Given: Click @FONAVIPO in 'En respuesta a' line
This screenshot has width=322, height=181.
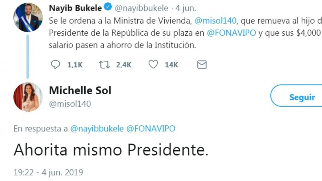Looking at the screenshot, I should click(151, 129).
